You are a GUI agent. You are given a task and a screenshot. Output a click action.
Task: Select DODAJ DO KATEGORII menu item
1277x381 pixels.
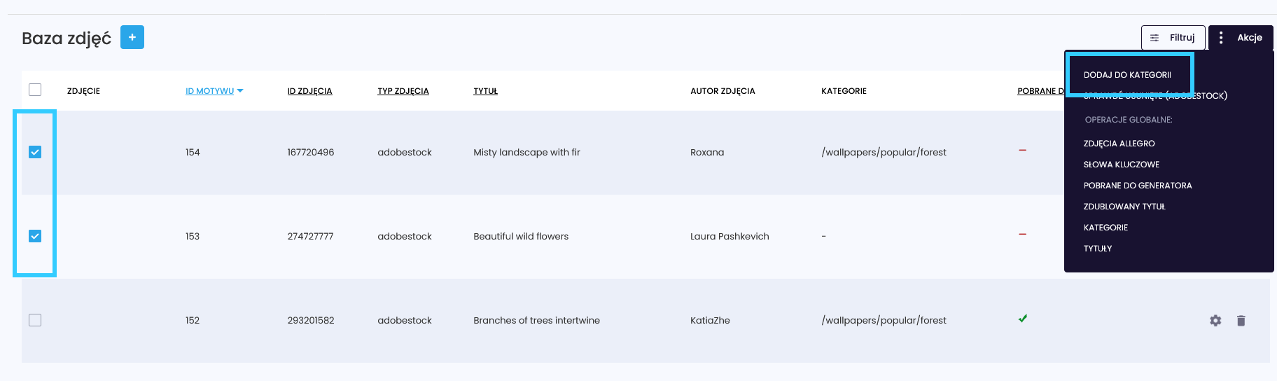(1127, 75)
